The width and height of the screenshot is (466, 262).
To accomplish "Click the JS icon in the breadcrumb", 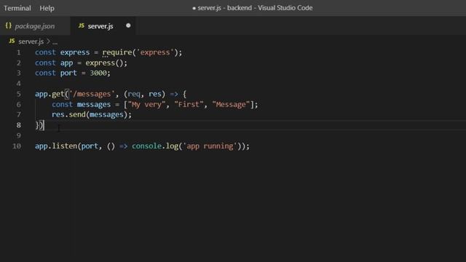I will 12,41.
